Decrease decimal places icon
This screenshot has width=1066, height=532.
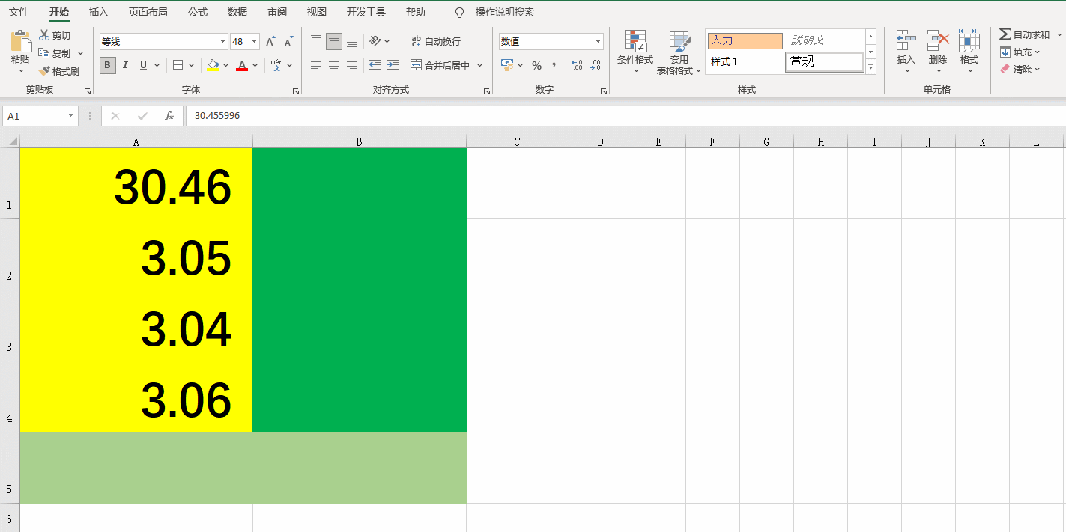[595, 66]
